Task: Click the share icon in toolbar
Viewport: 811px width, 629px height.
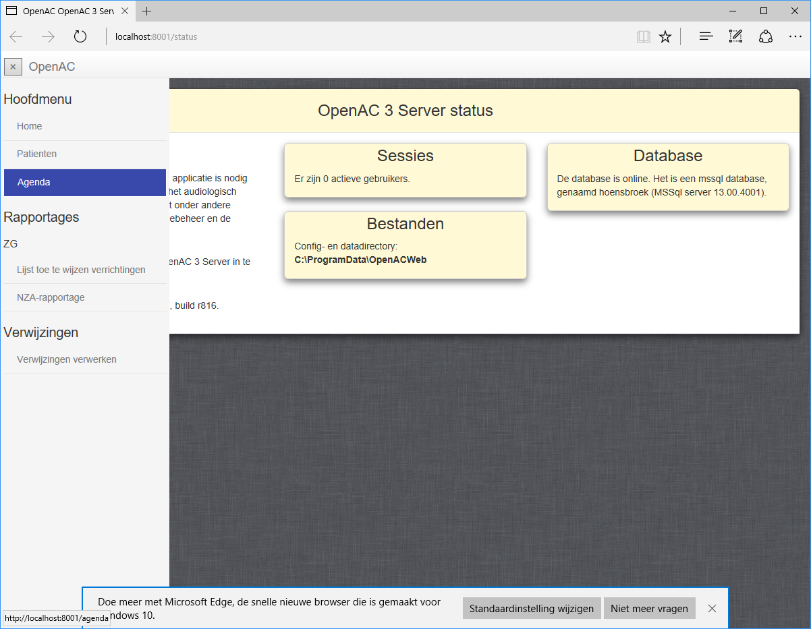Action: point(765,37)
